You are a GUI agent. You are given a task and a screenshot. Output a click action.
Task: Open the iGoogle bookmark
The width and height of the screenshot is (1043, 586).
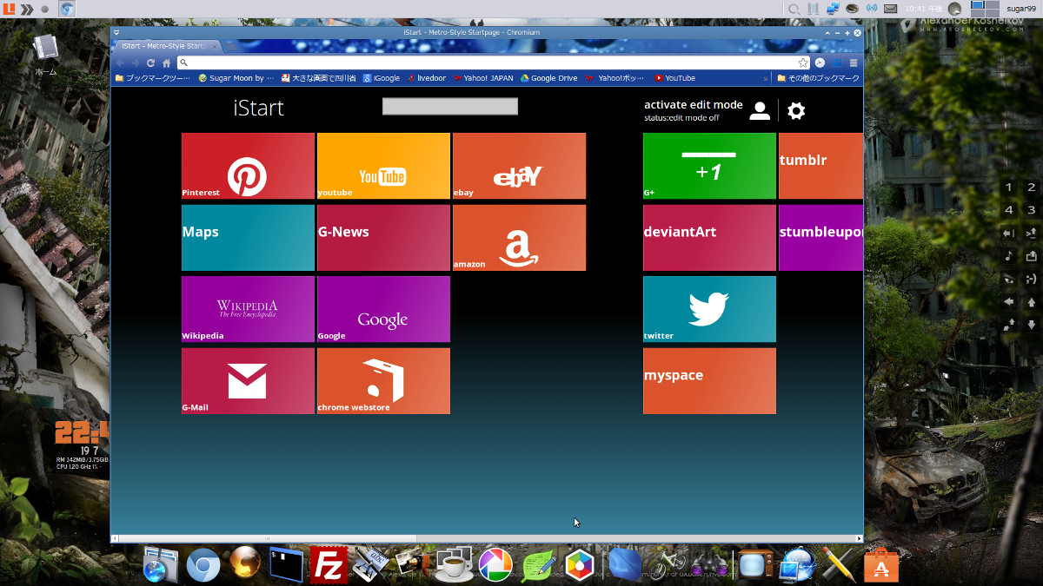(x=382, y=78)
